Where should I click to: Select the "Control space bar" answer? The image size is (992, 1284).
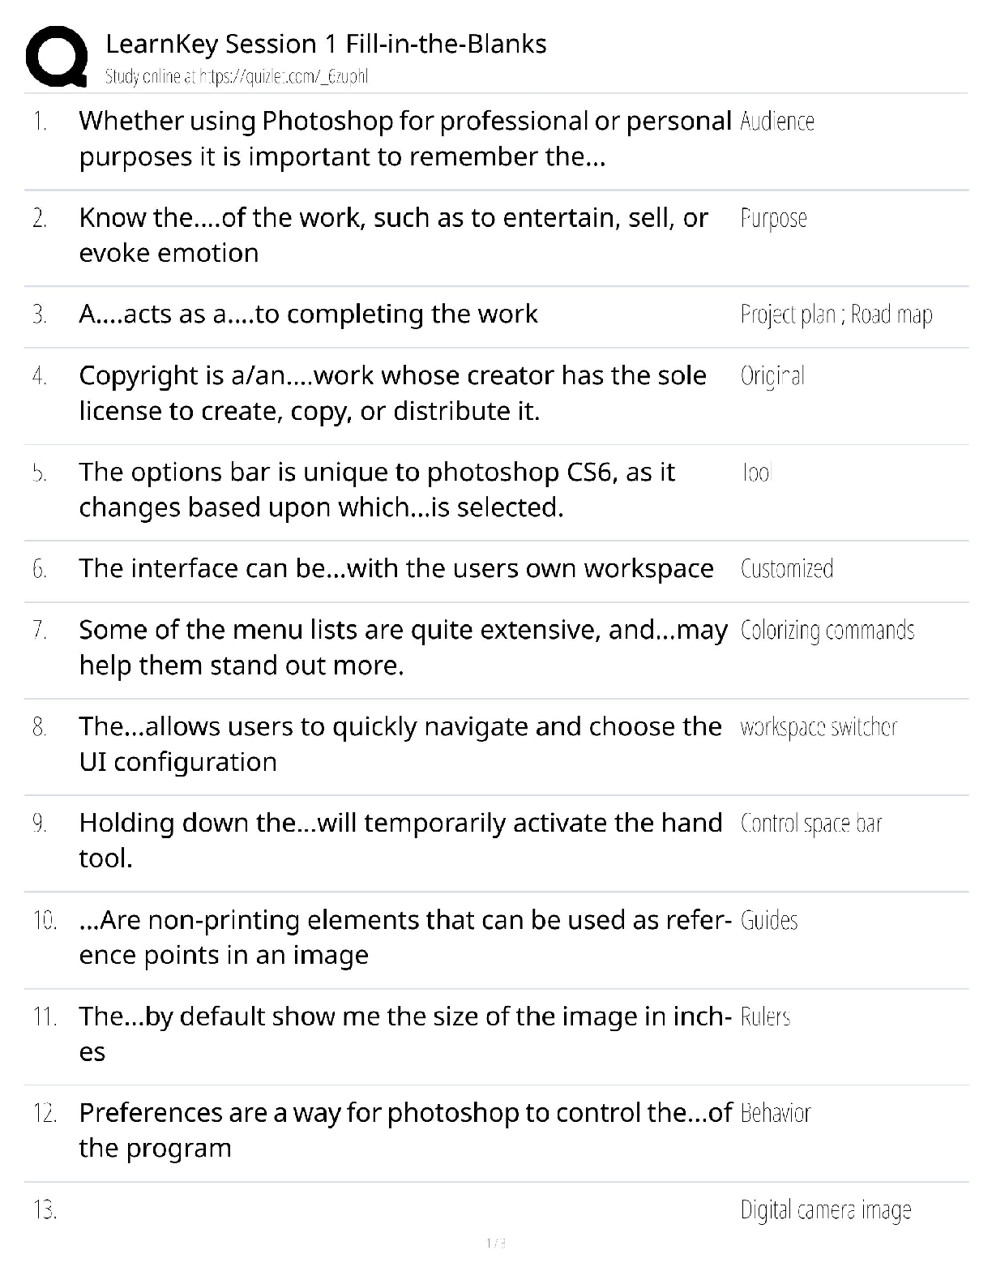(x=810, y=824)
